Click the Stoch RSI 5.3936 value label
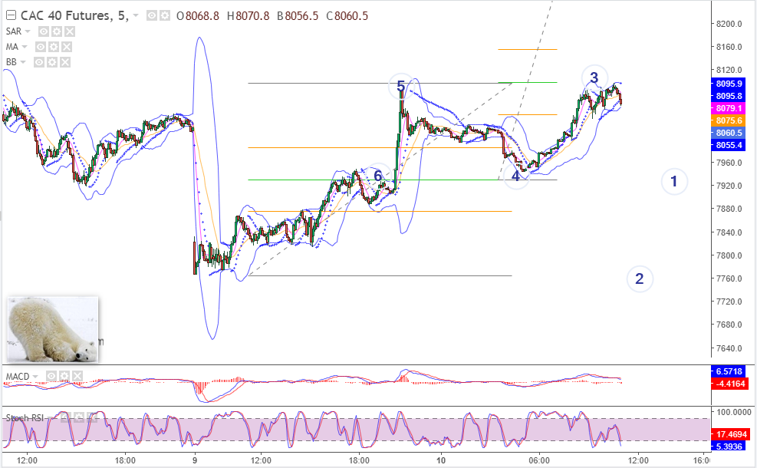Screen dimensions: 757x468 (729, 447)
